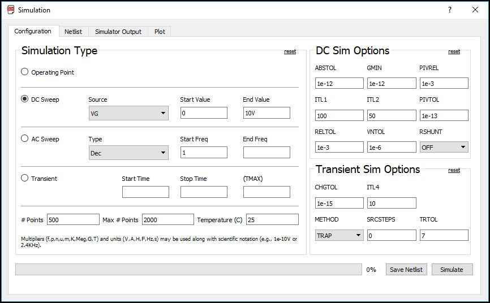Expand the METHOD dropdown showing TRAP
Screen dimensions: 490x303
click(x=339, y=235)
